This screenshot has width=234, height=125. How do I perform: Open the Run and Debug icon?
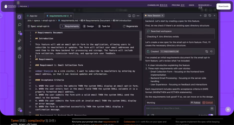(x=19, y=40)
